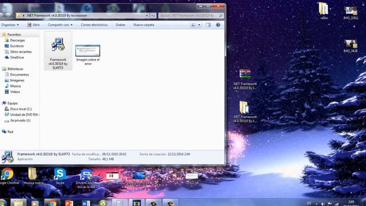The image size is (366, 206).
Task: Open the Compartir con dropdown
Action: tap(60, 25)
